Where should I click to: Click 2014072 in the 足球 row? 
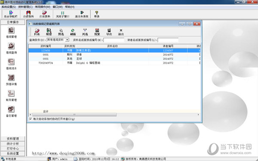click(x=168, y=59)
